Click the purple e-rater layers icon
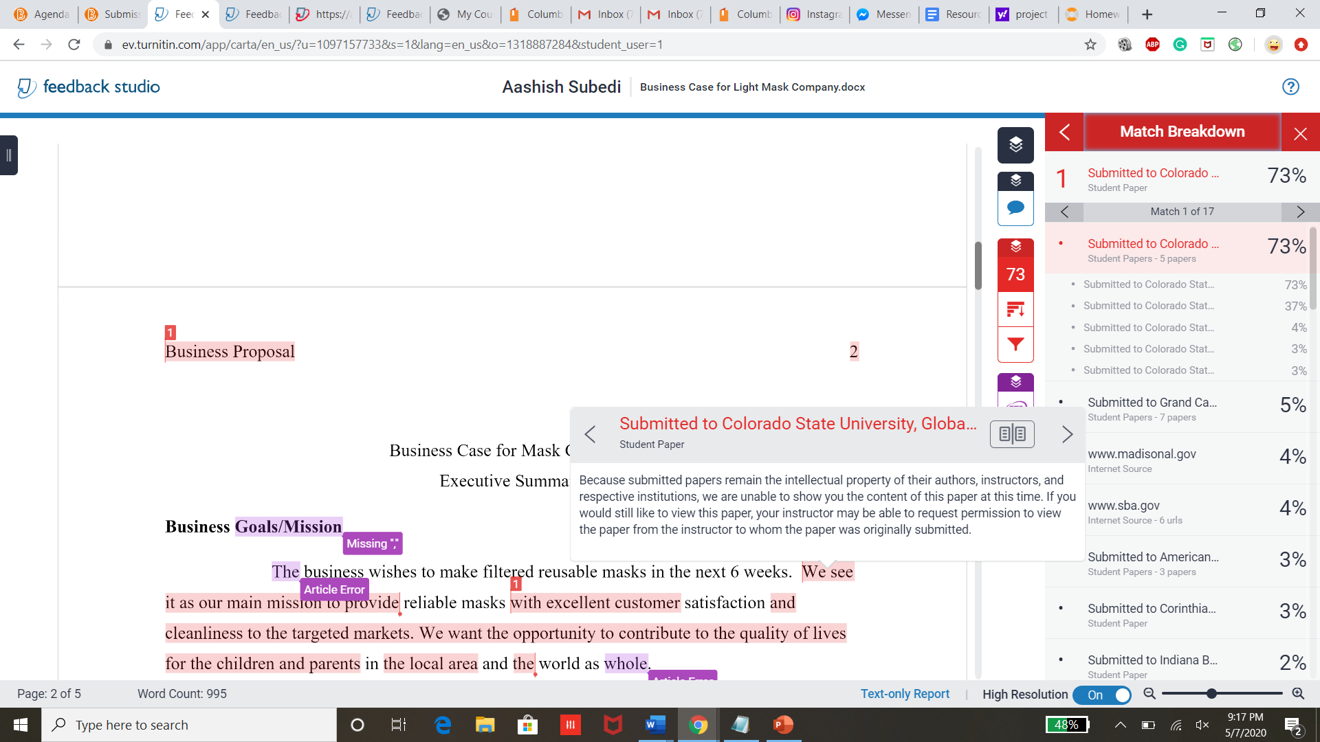The image size is (1320, 742). 1015,382
